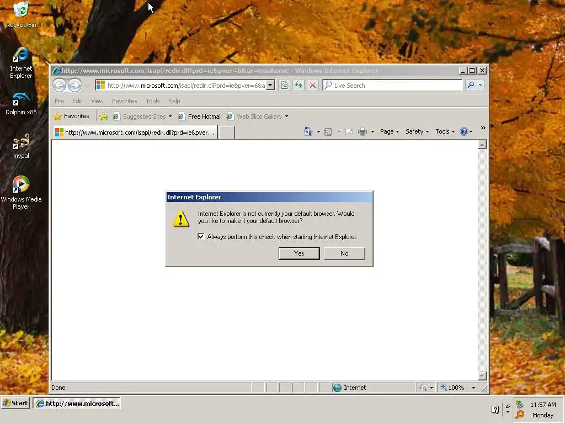Click the Internet zone globe icon
The image size is (565, 424).
click(337, 388)
